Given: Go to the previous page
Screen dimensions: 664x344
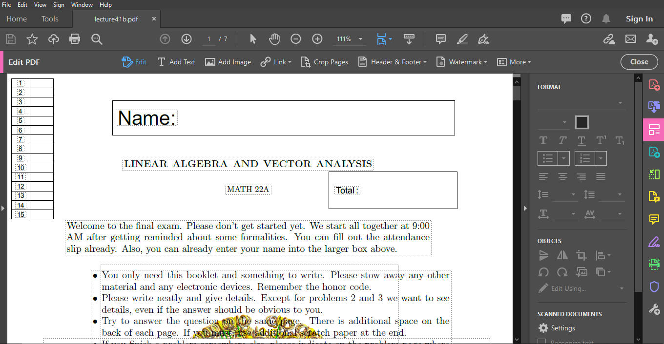Looking at the screenshot, I should pos(165,39).
